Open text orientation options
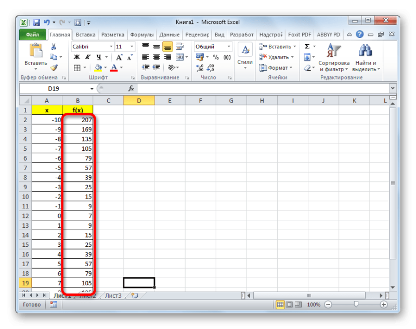The width and height of the screenshot is (416, 329). 172,68
